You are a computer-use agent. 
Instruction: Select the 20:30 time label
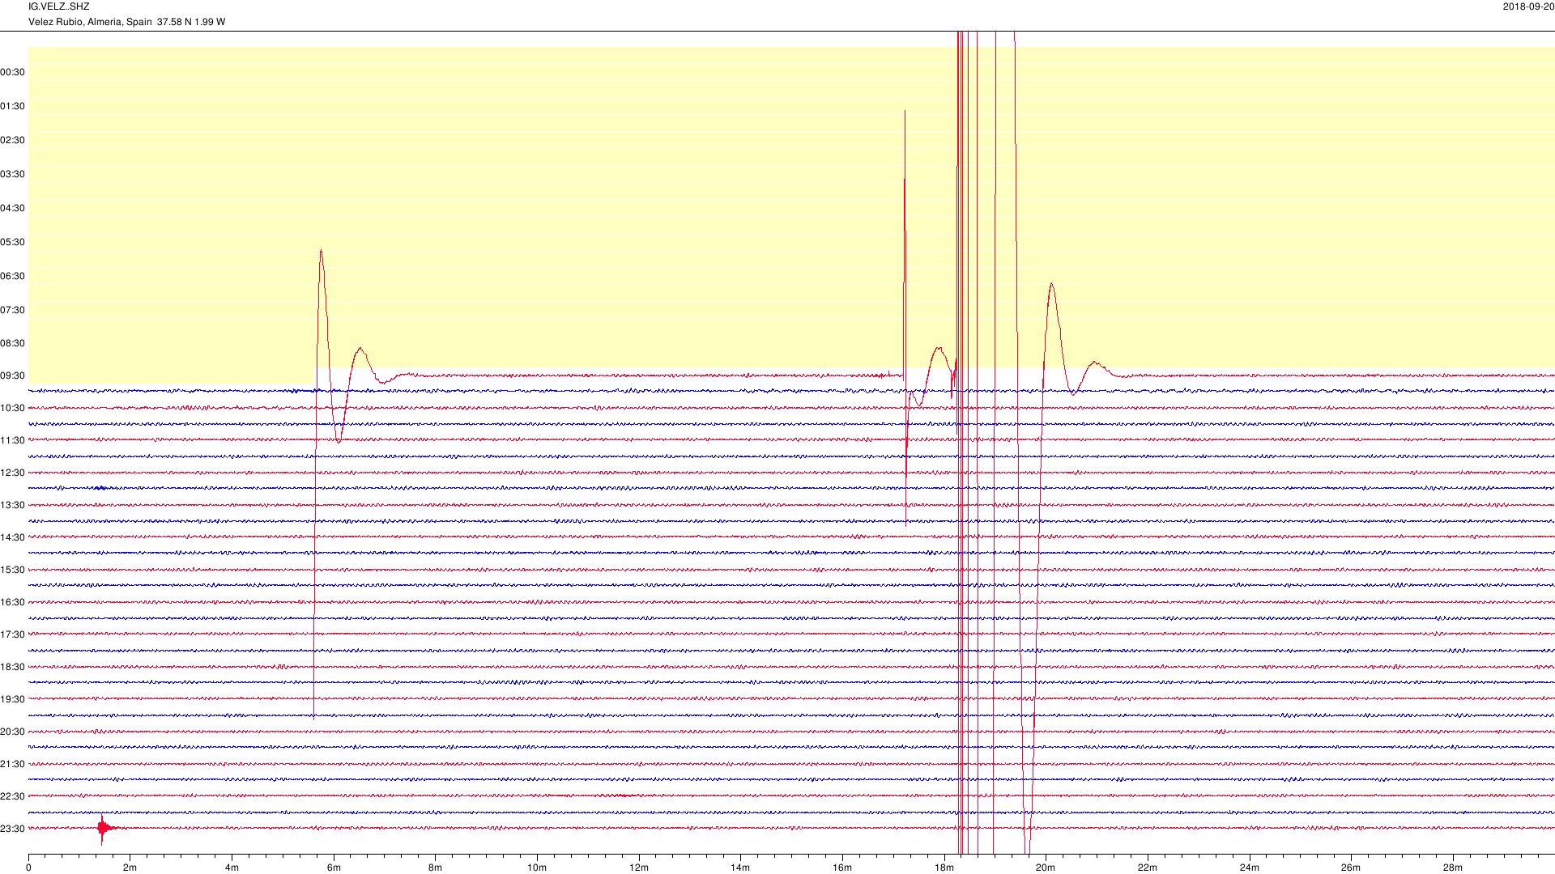tap(12, 732)
